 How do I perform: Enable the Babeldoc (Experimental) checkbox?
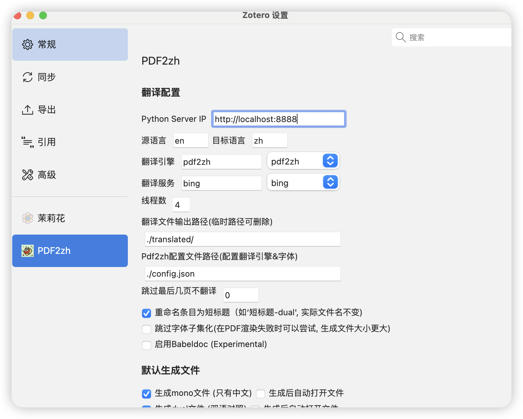tap(146, 345)
